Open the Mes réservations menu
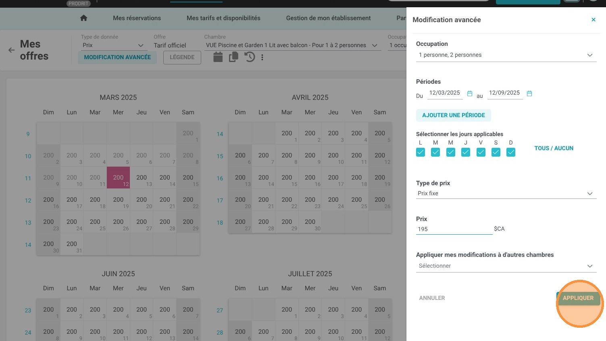 [x=137, y=18]
